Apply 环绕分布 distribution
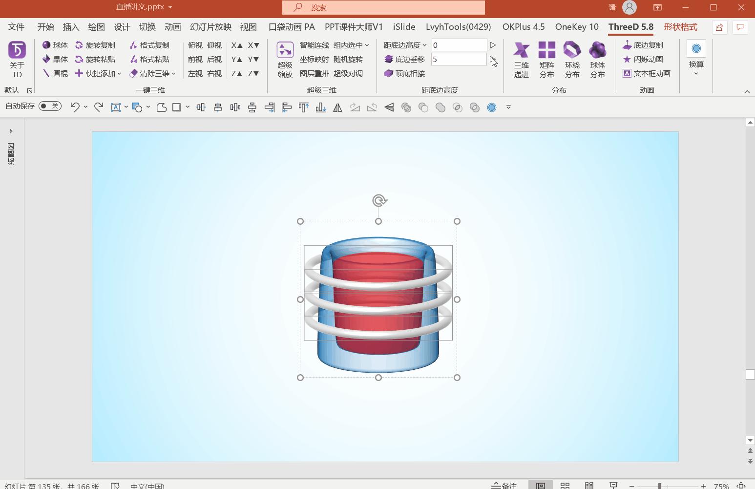The image size is (755, 489). click(572, 59)
